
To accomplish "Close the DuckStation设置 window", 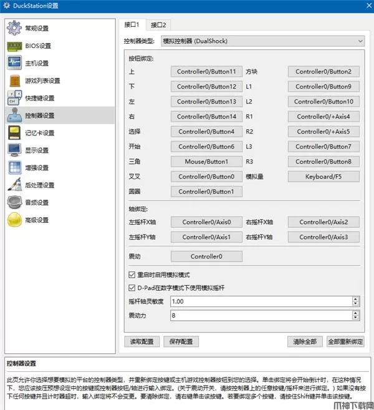I will [369, 6].
